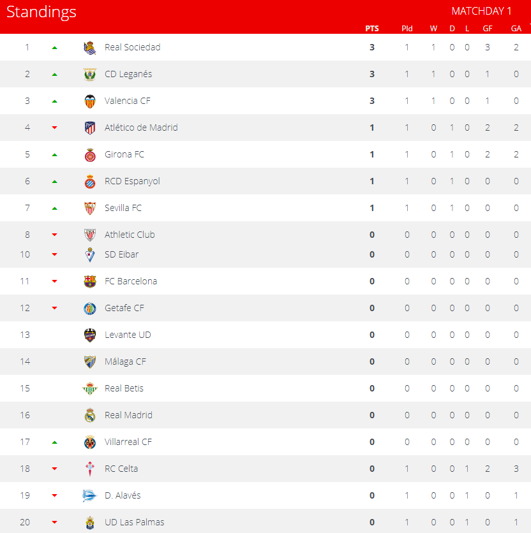Viewport: 531px width, 533px height.
Task: Click the Real Sociedad club crest
Action: click(90, 48)
